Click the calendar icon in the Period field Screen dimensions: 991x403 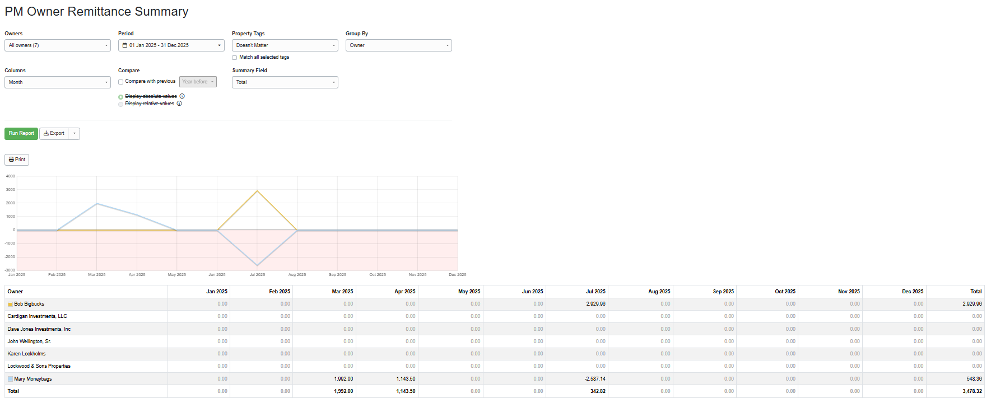pyautogui.click(x=125, y=45)
